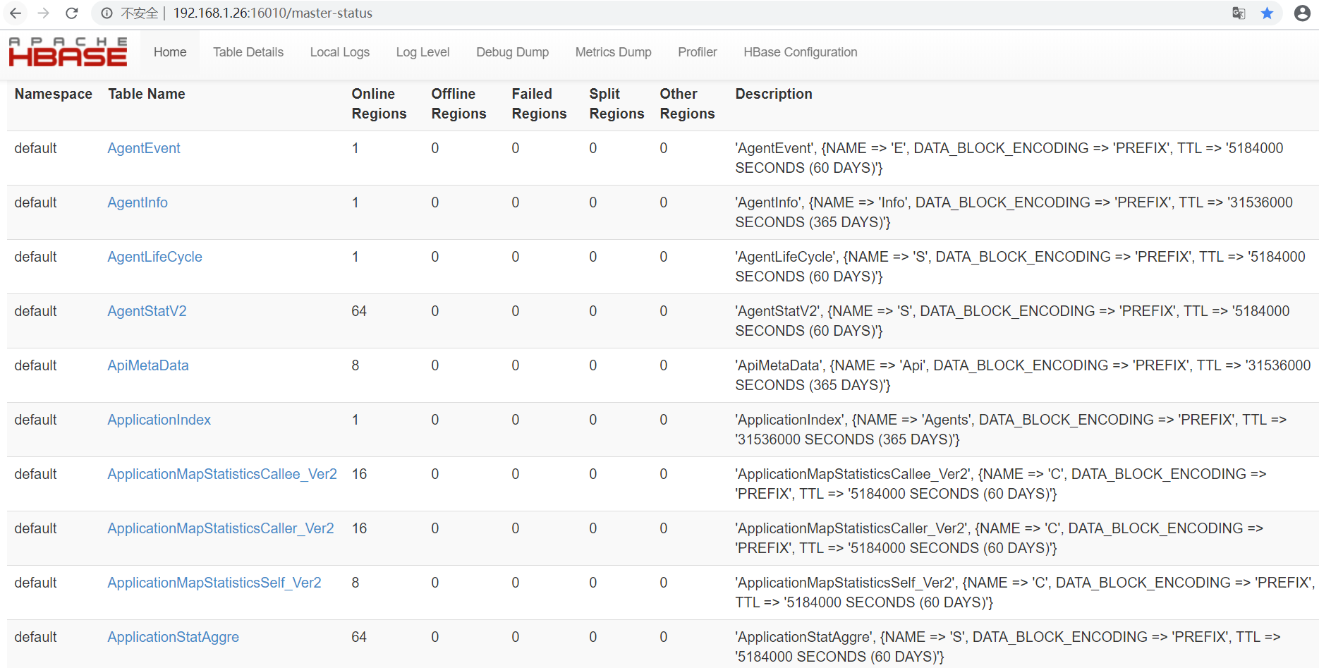
Task: Click the browser back arrow icon
Action: (16, 13)
